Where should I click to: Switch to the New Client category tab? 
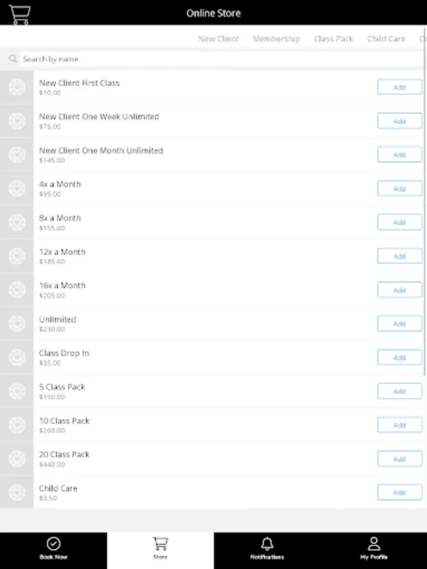218,39
